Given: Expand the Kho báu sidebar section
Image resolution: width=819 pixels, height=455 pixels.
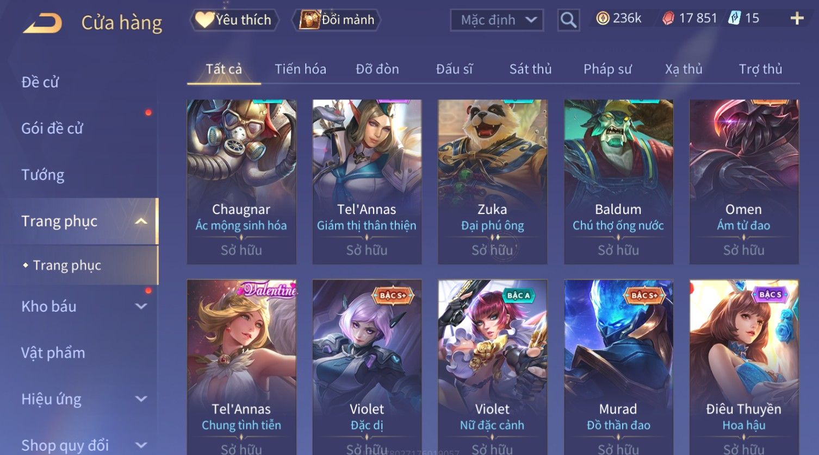Looking at the screenshot, I should (141, 306).
